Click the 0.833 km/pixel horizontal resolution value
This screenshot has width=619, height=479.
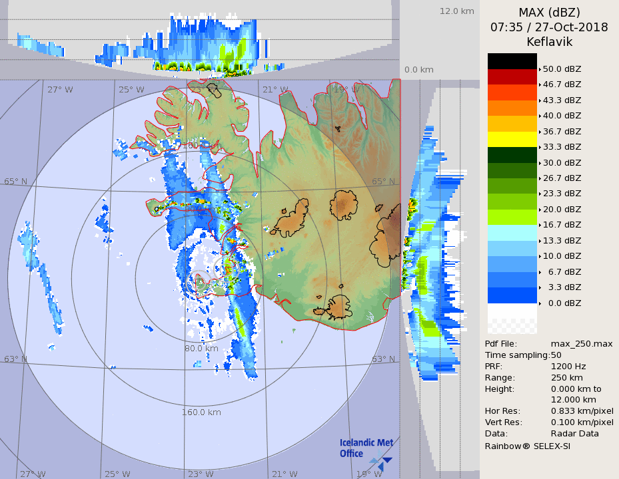(582, 411)
